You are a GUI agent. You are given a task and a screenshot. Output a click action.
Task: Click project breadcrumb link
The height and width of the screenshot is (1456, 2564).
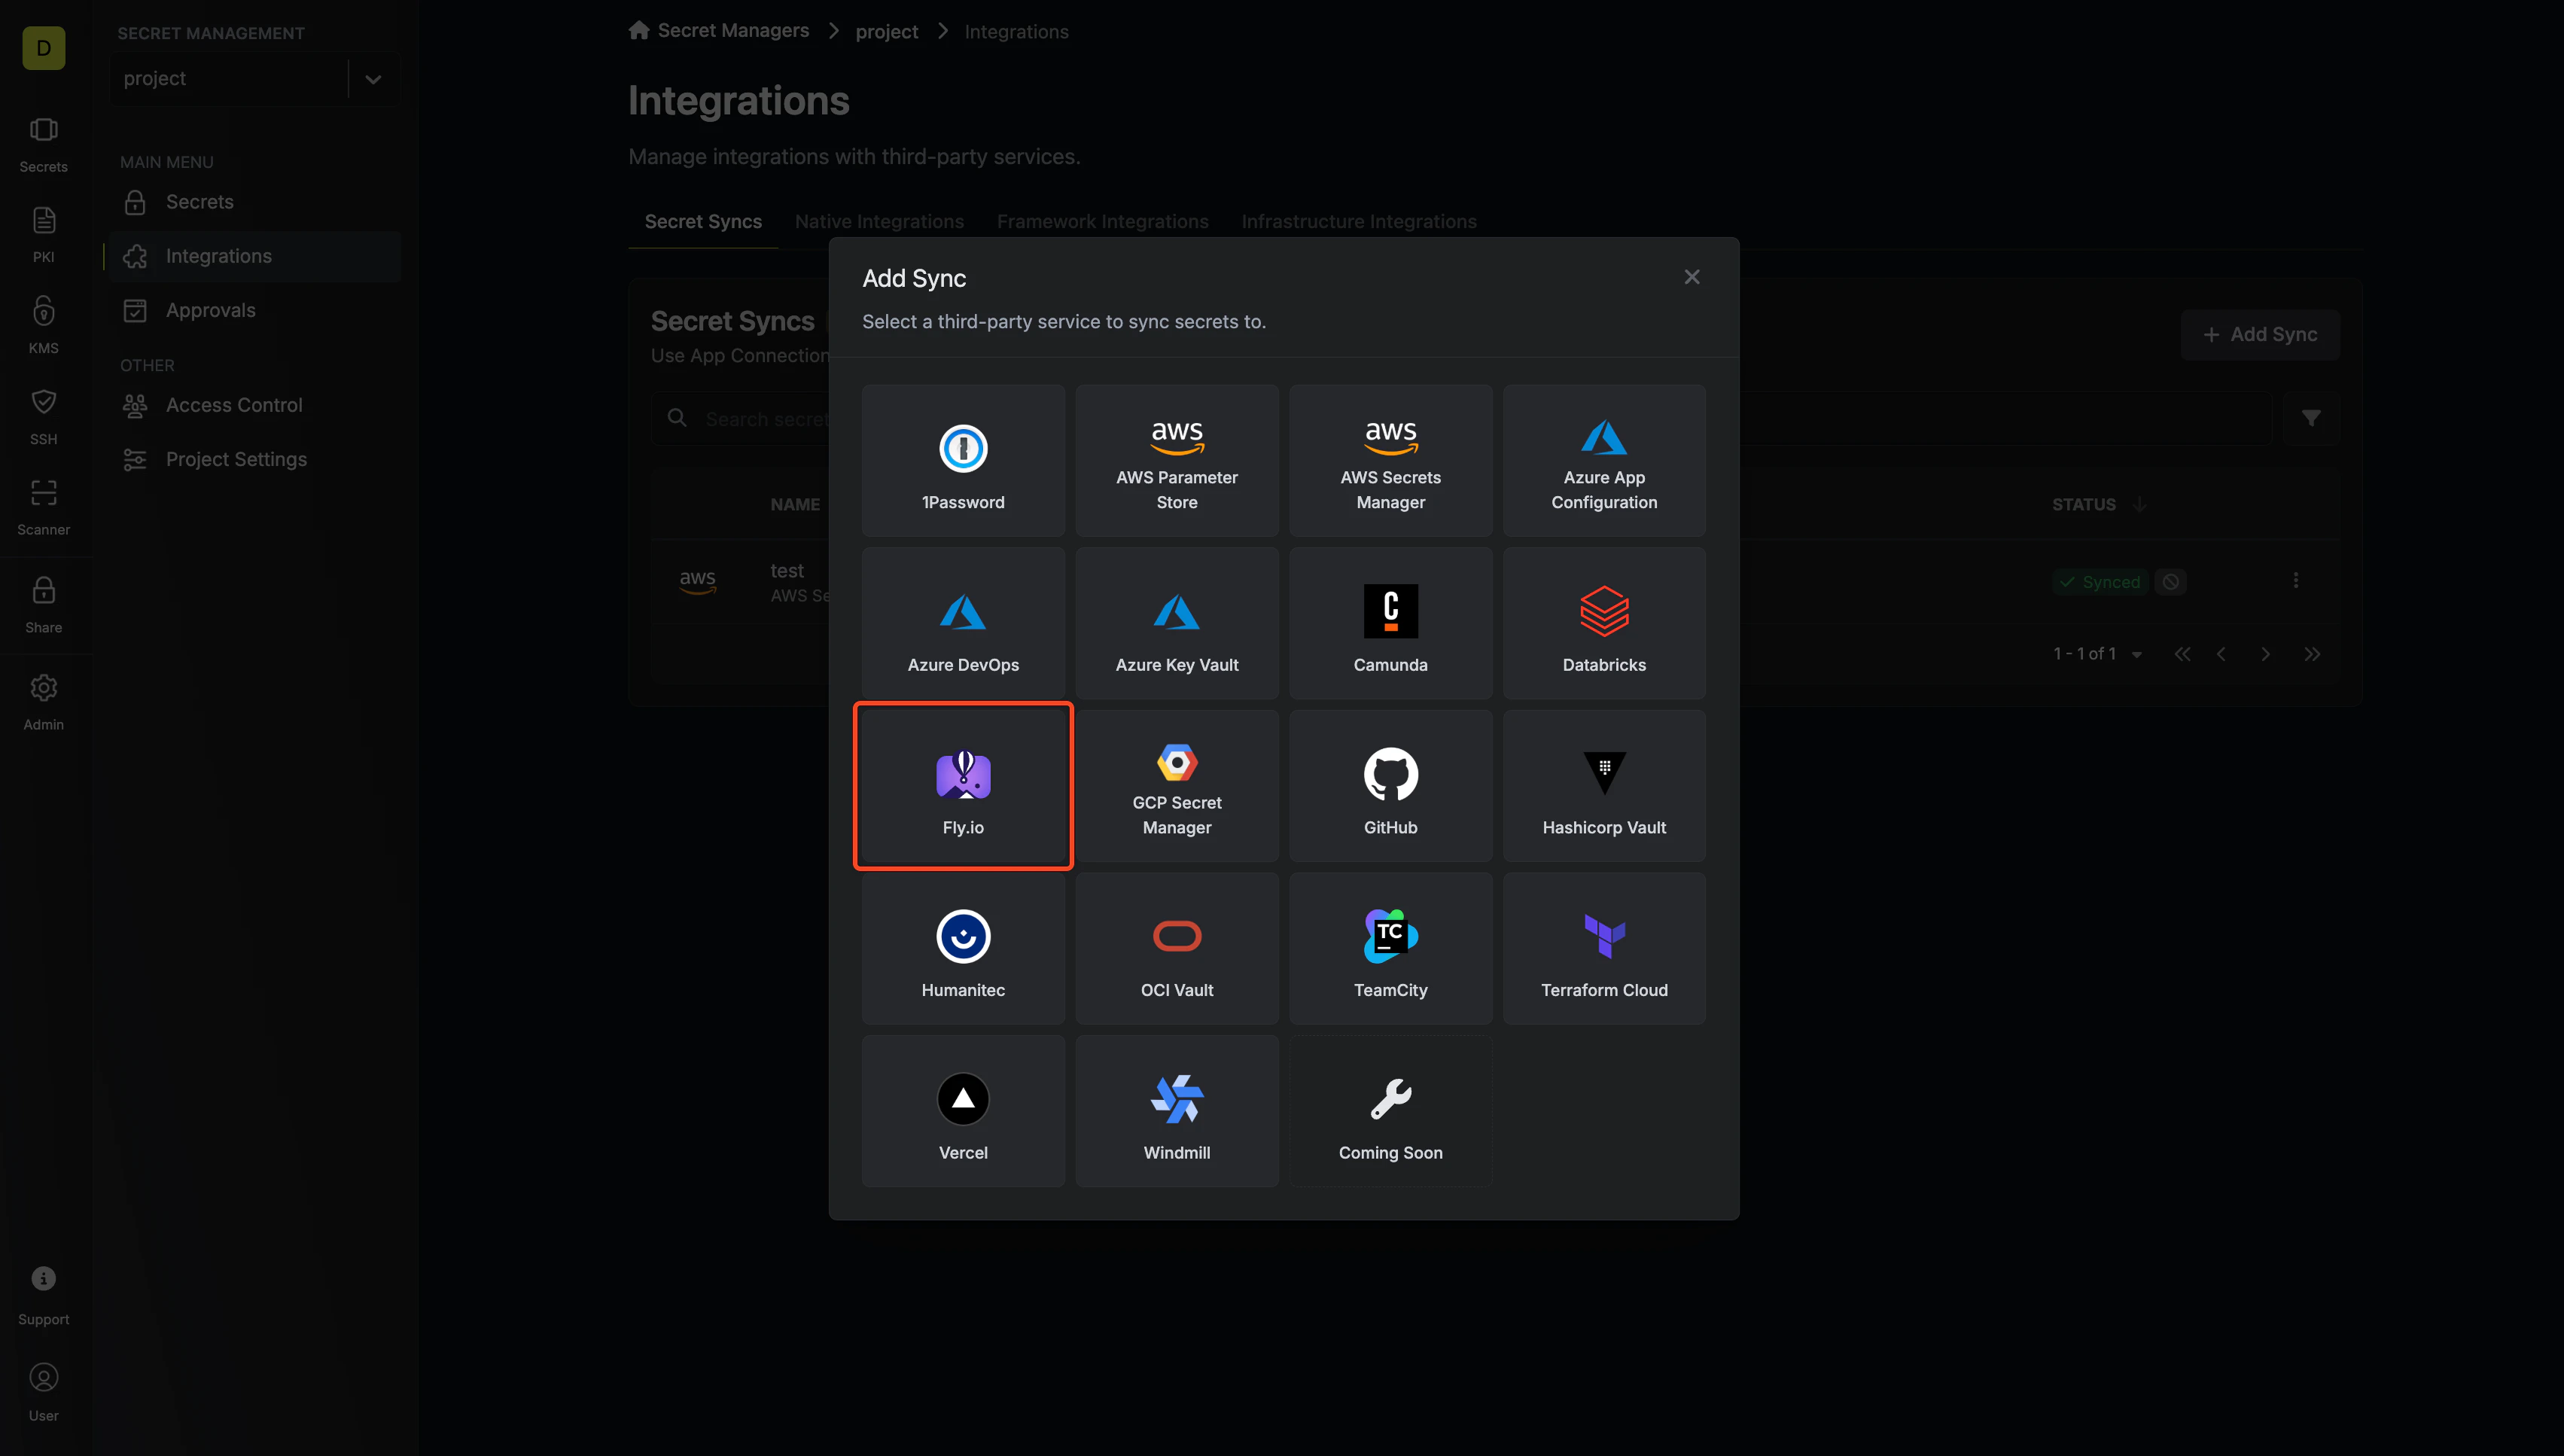coord(887,32)
